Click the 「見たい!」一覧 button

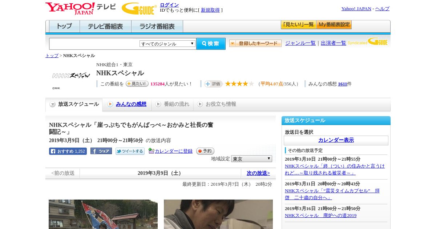tap(299, 25)
